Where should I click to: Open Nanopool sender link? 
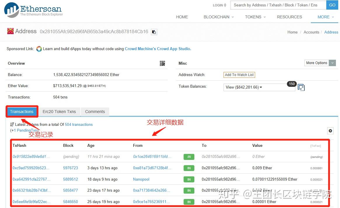[141, 179]
